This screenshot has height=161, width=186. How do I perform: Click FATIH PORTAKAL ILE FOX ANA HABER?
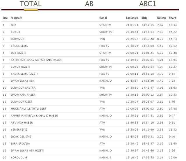coord(36,60)
